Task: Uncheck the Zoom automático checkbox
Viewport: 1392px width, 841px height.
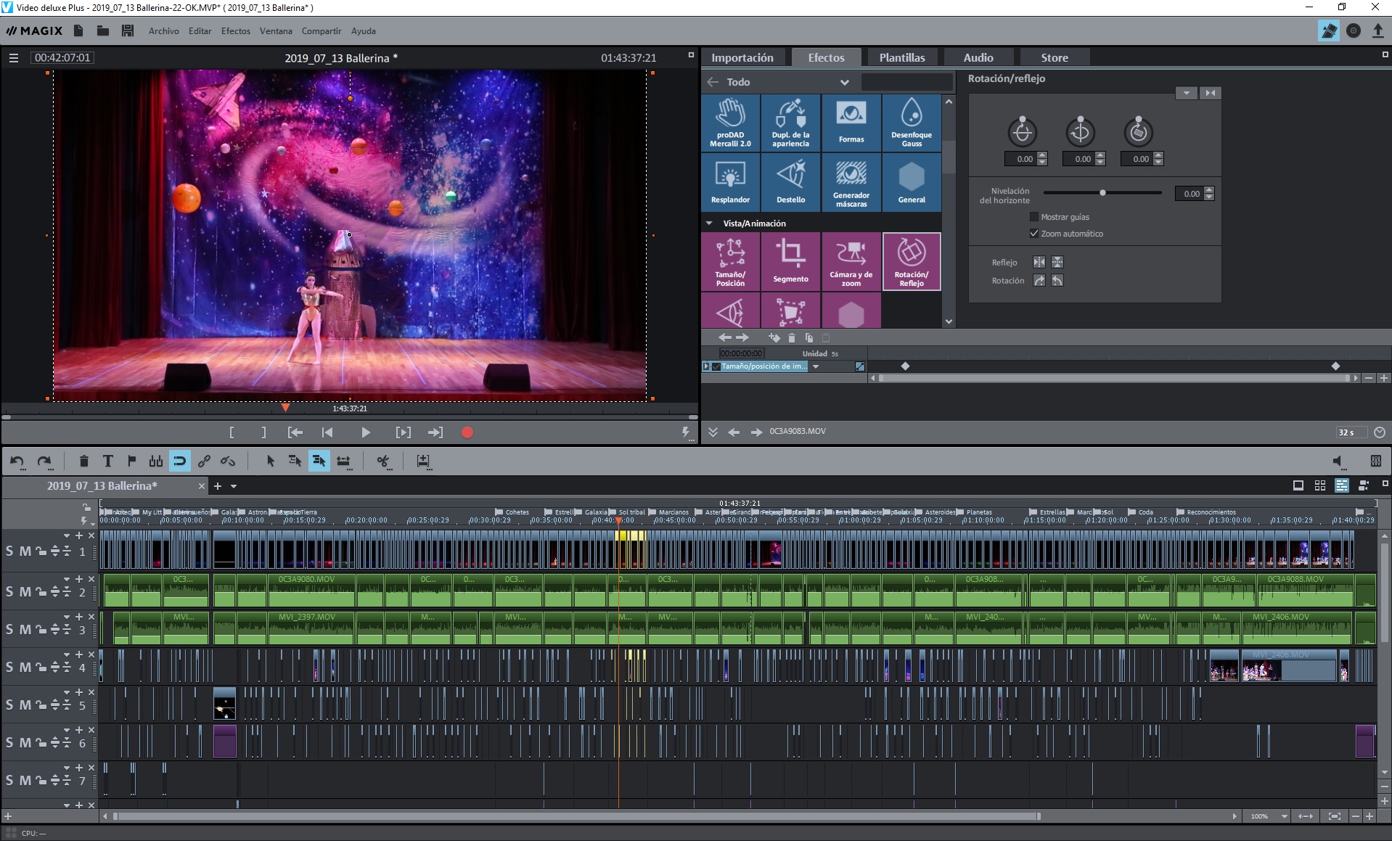Action: [x=1034, y=234]
